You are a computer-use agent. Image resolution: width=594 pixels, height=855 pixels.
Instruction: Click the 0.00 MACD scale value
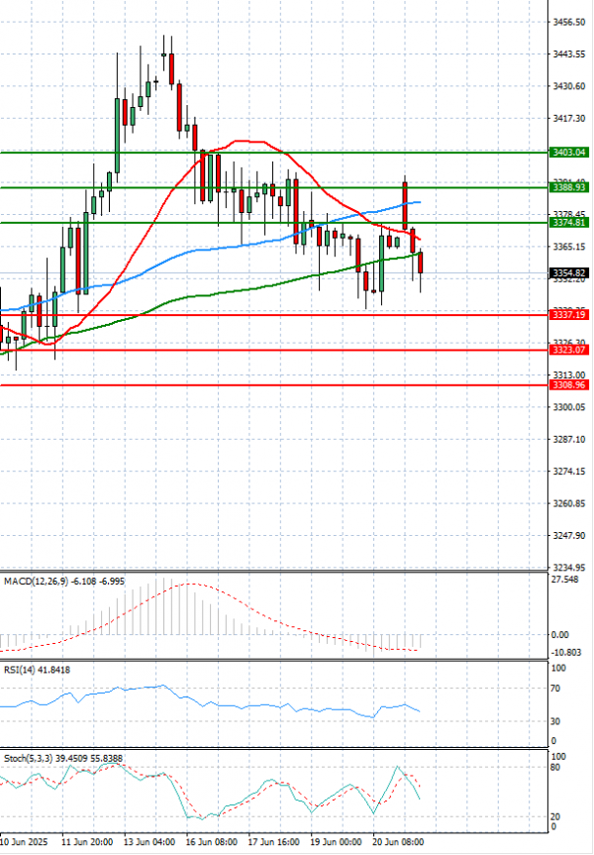point(559,635)
